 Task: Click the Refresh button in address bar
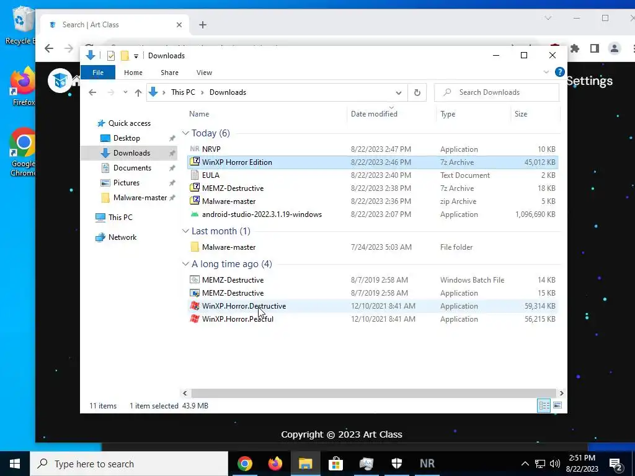point(417,92)
